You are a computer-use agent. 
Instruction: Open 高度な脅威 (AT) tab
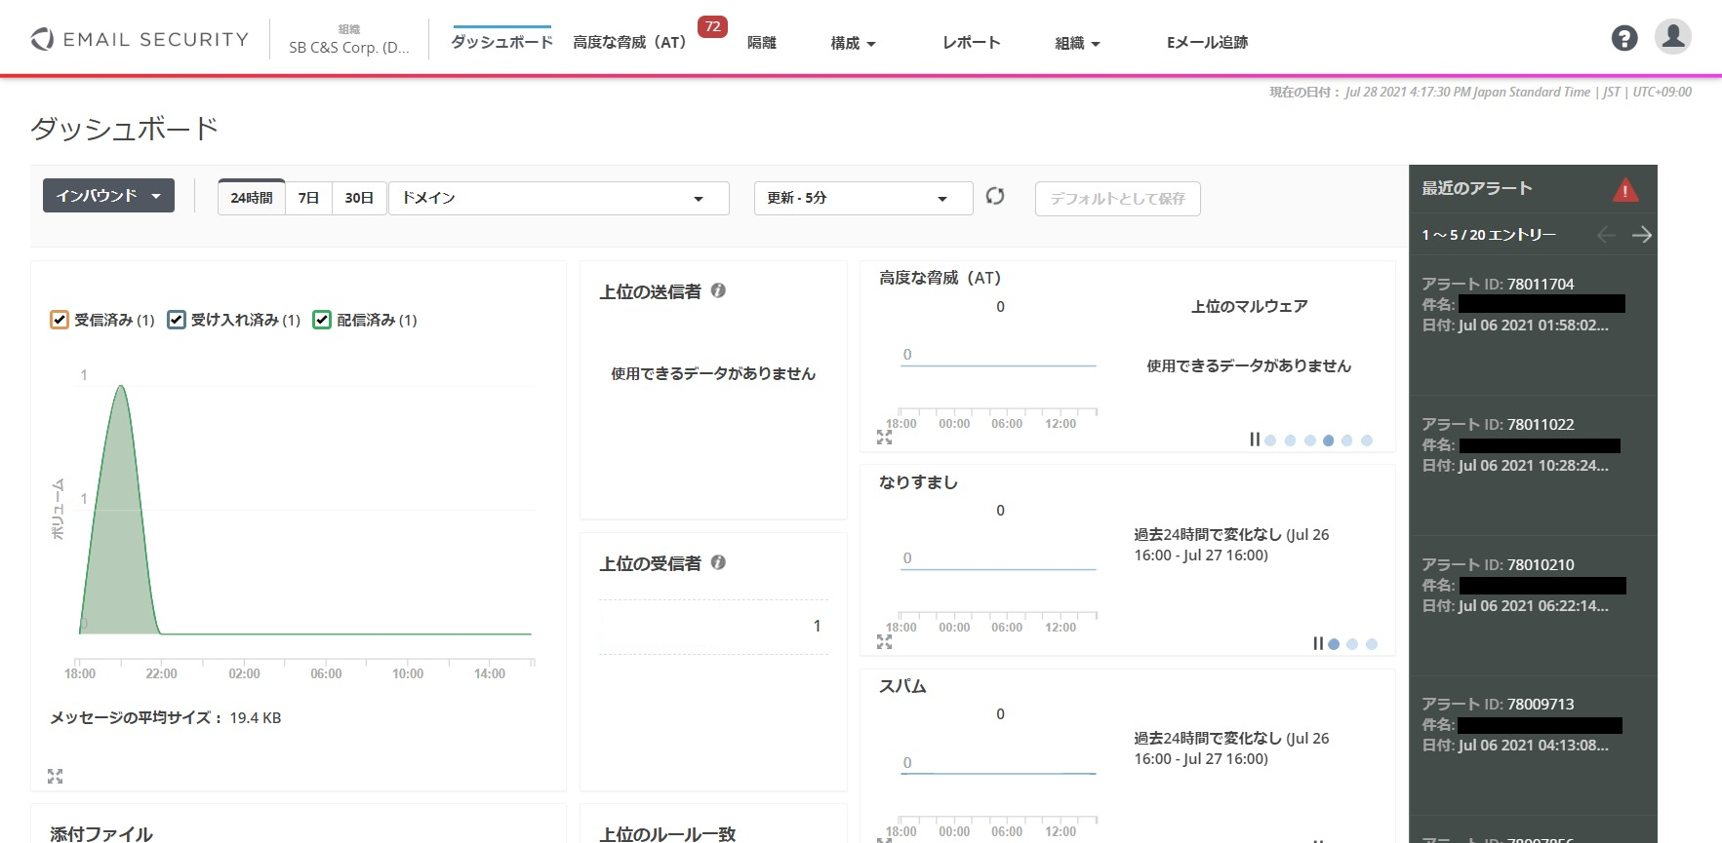629,42
